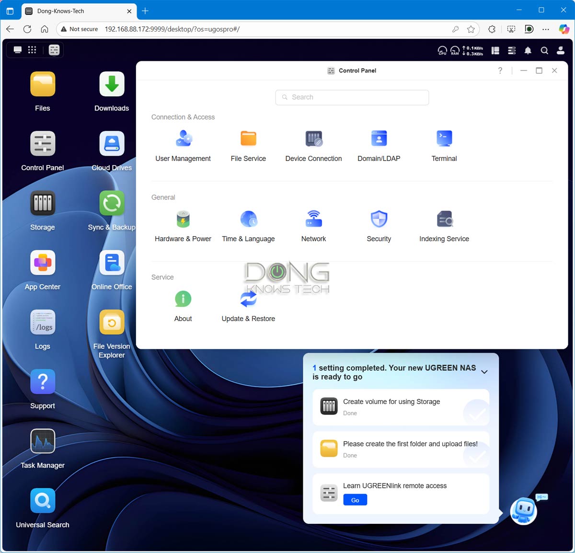Click the top bar search magnifier
Image resolution: width=575 pixels, height=553 pixels.
(544, 50)
